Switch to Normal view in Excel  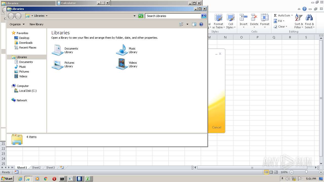click(x=266, y=172)
